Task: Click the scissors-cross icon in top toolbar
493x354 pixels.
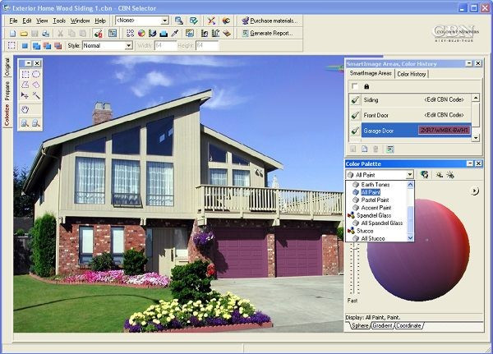Action: click(211, 21)
